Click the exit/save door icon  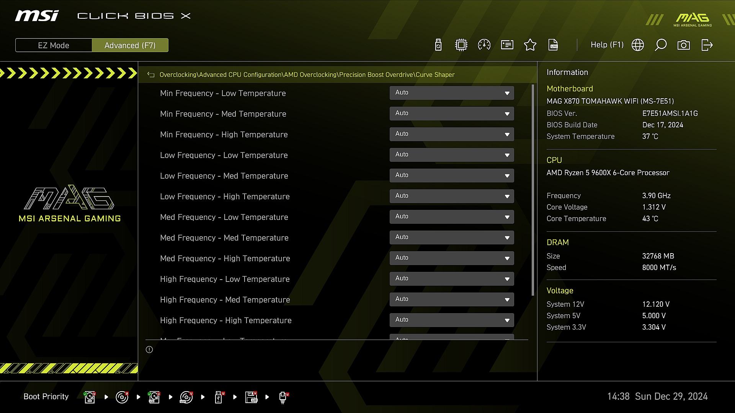point(707,45)
